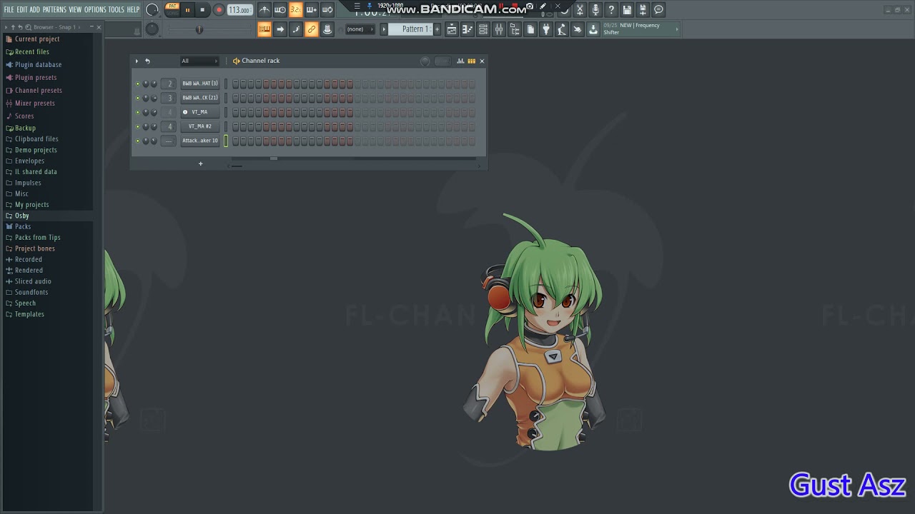This screenshot has width=915, height=514.
Task: Open the tempo tapper icon
Action: (562, 29)
